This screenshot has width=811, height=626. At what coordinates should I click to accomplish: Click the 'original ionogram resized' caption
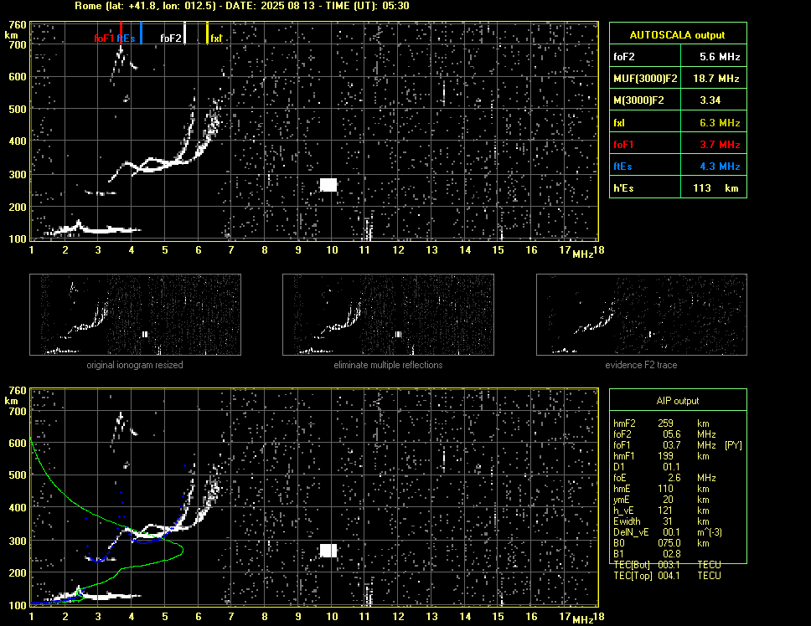(x=135, y=365)
